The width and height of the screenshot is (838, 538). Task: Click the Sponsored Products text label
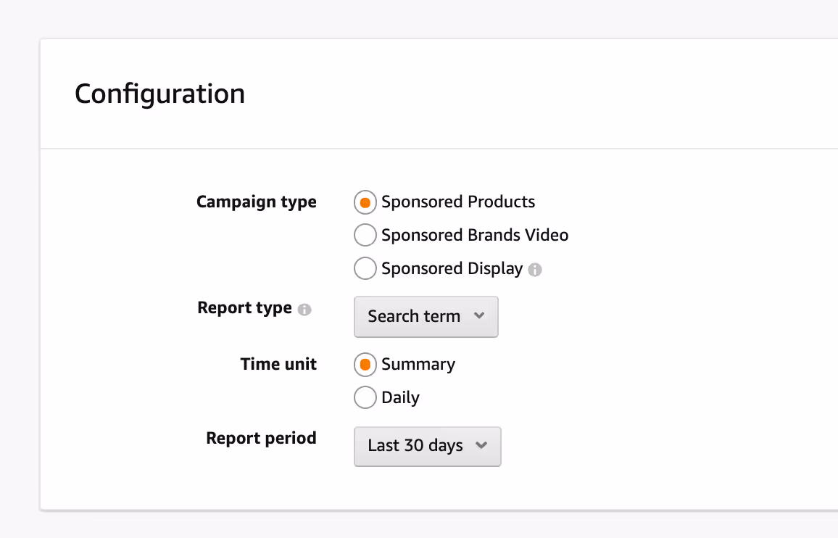pyautogui.click(x=458, y=202)
